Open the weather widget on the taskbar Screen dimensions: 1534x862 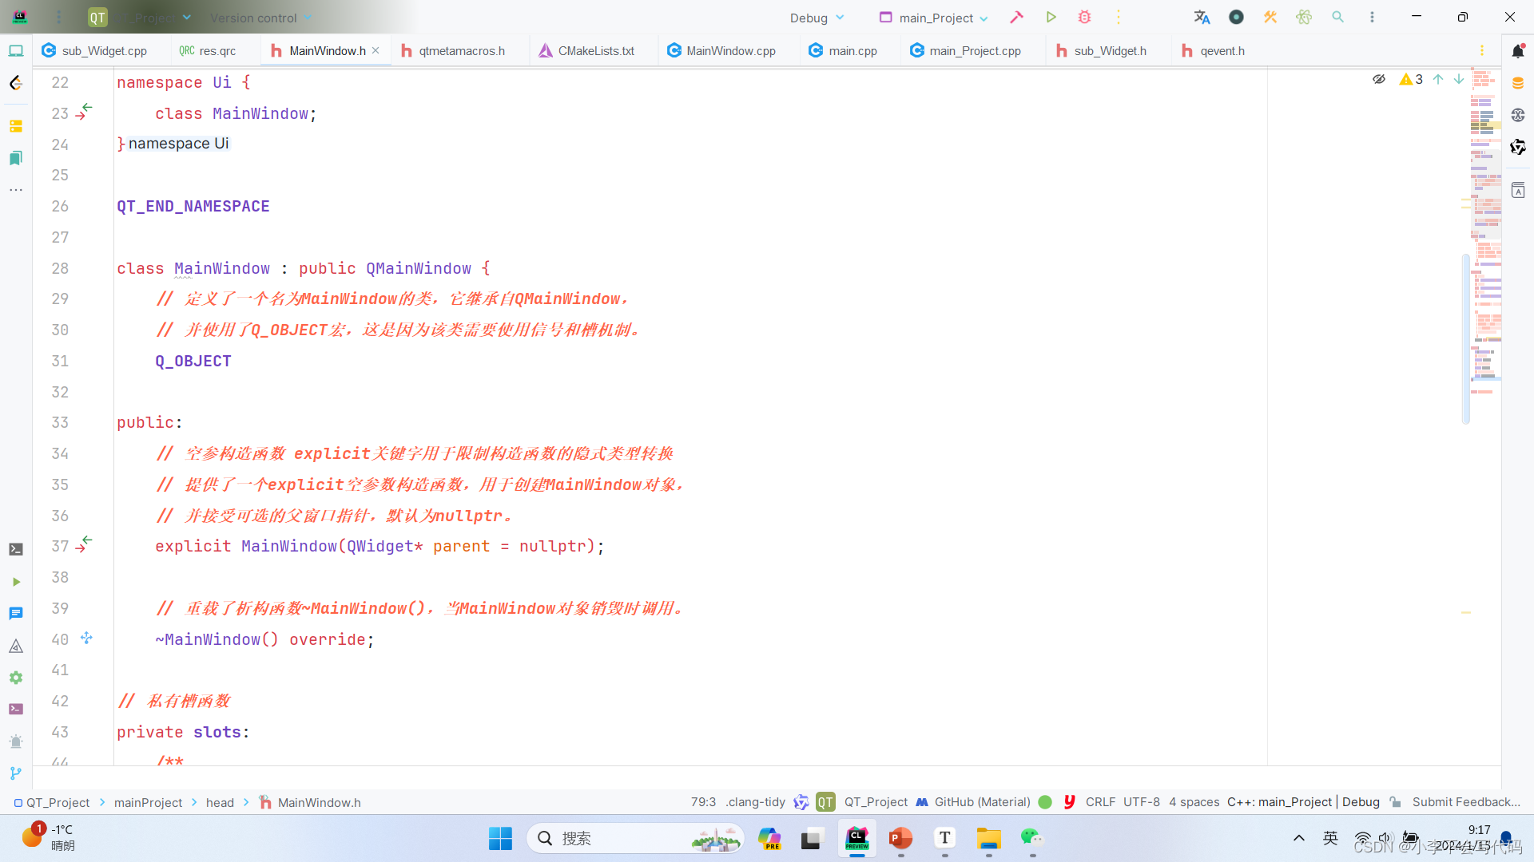click(50, 838)
